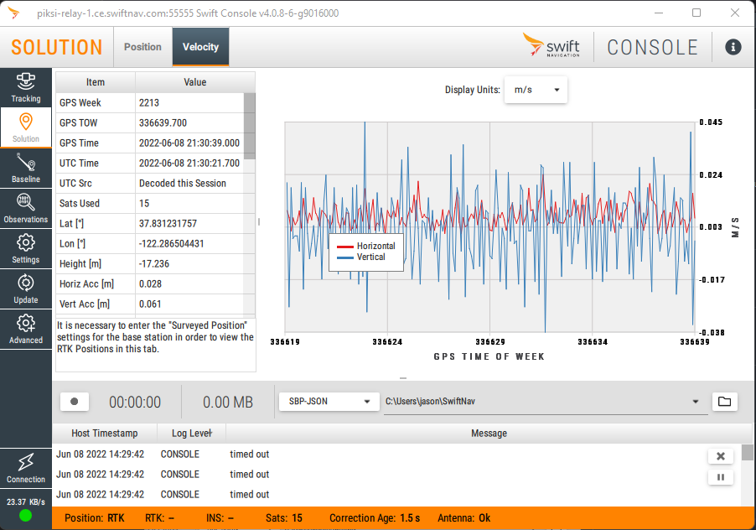Switch to the Position tab
The width and height of the screenshot is (756, 530).
[142, 47]
